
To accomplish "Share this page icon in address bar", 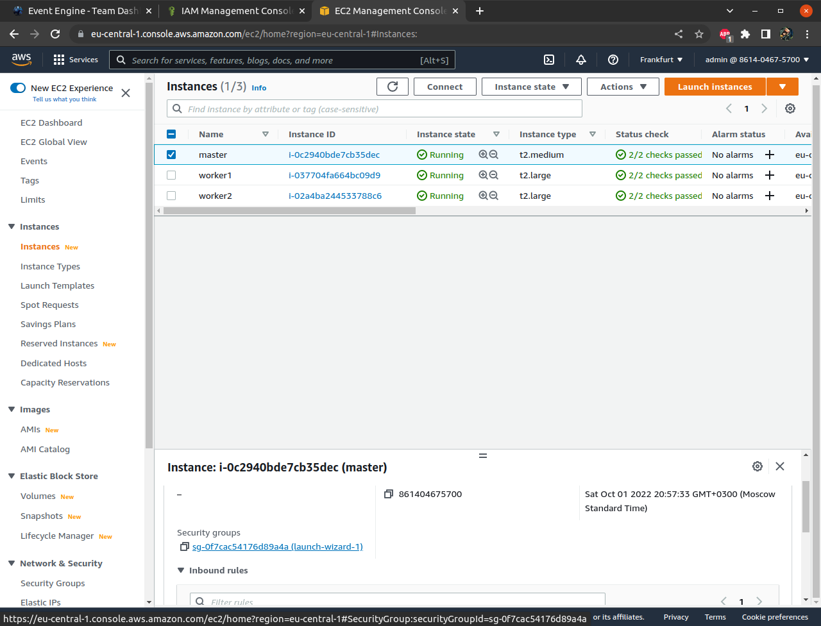I will (x=679, y=34).
